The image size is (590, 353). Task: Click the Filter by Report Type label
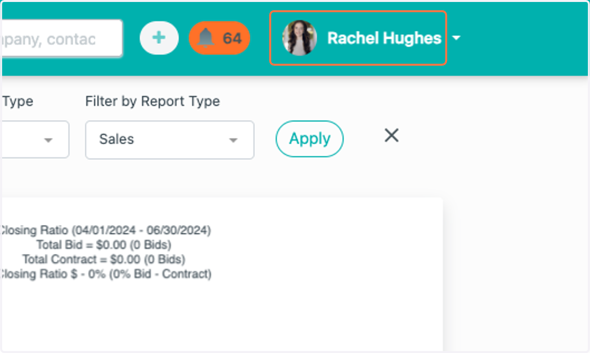click(152, 101)
